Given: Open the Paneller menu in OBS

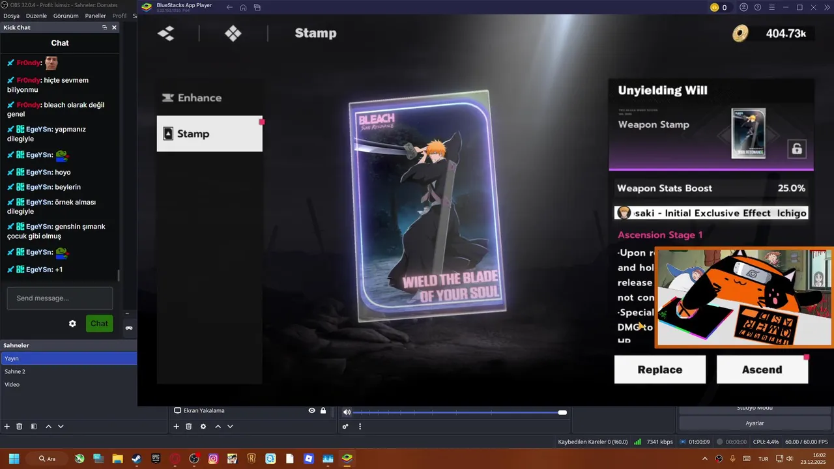Looking at the screenshot, I should (x=95, y=16).
